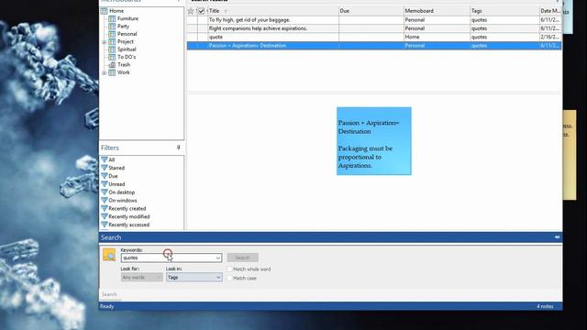The image size is (587, 330).
Task: Click the Search button
Action: (x=242, y=258)
